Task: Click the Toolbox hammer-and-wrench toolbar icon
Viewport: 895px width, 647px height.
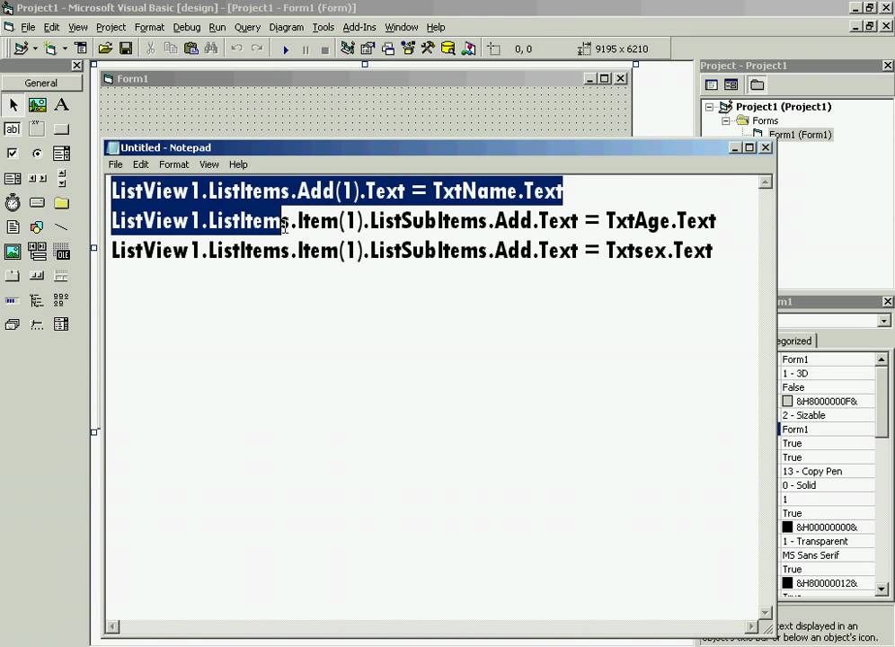Action: (x=428, y=49)
